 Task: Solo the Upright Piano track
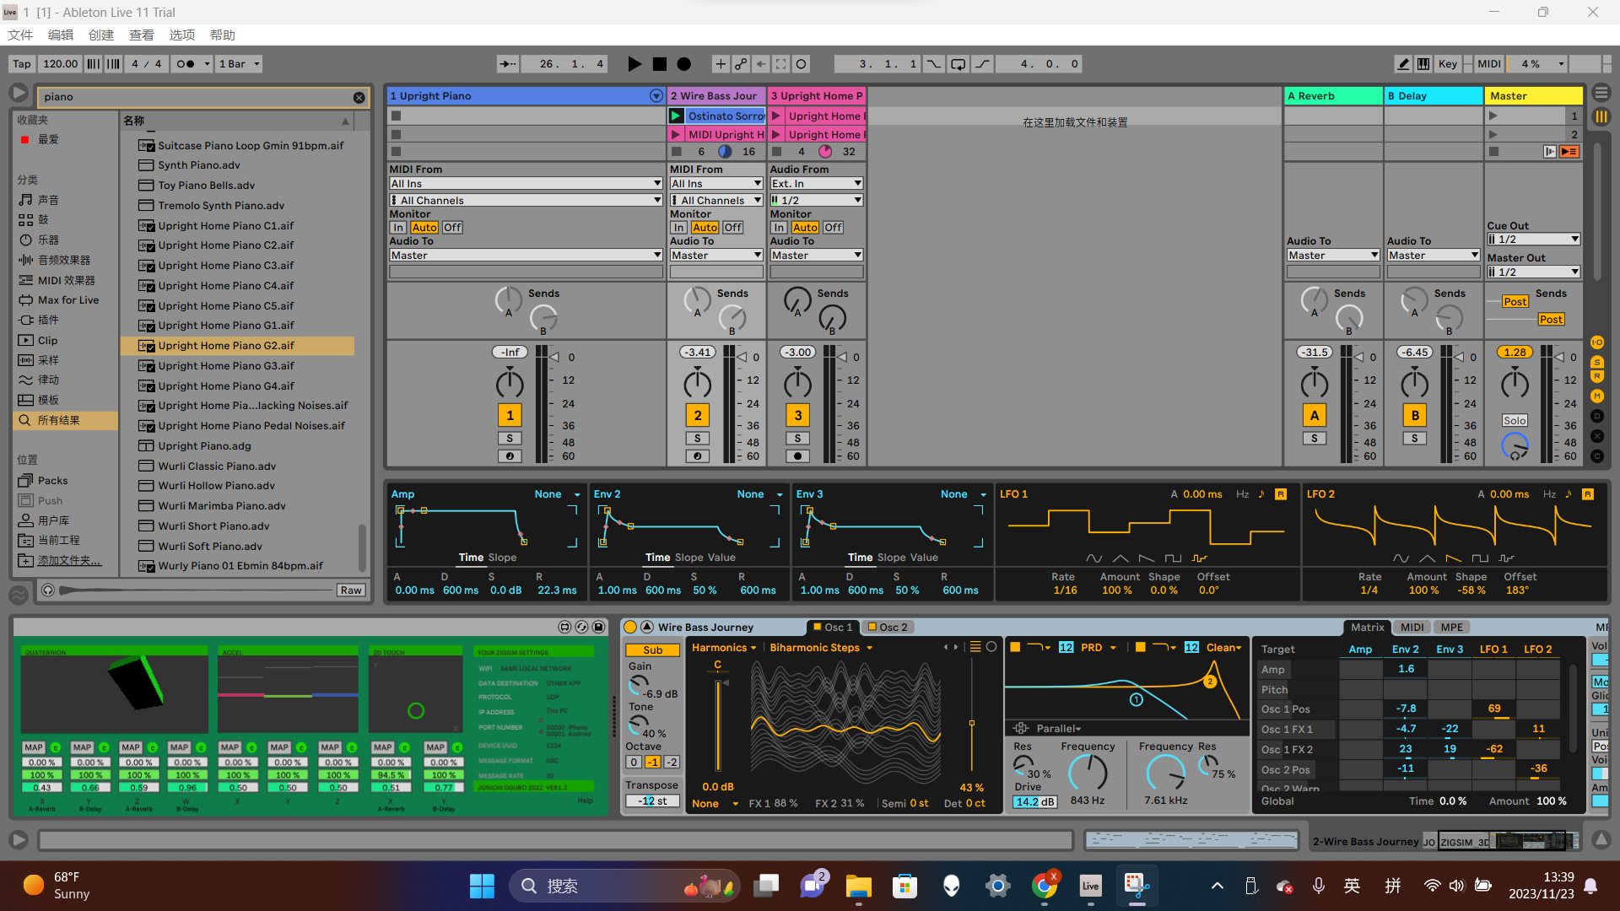510,439
